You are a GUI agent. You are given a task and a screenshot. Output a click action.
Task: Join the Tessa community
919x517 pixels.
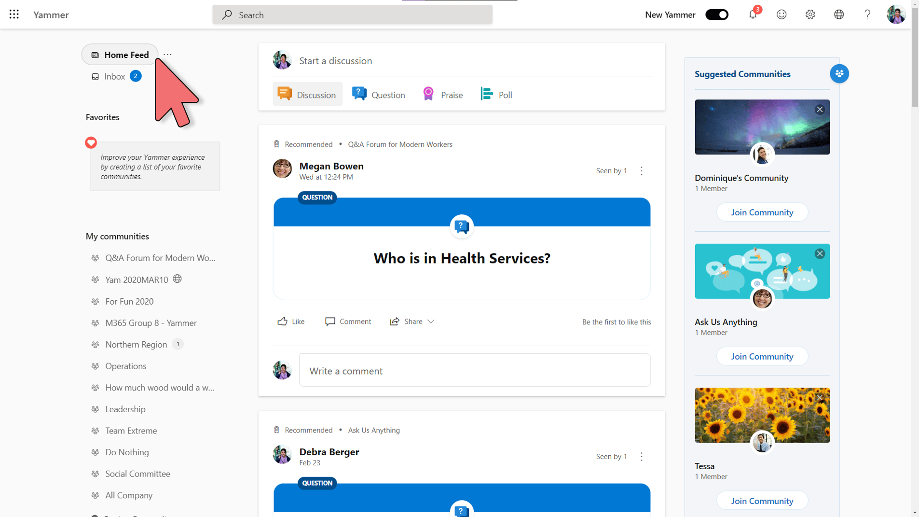click(762, 501)
